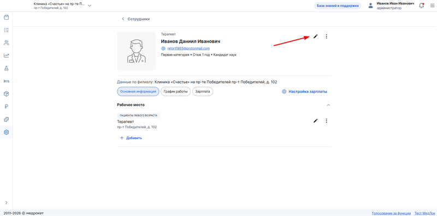Open the ruble finance icon in sidebar
The height and width of the screenshot is (216, 437).
(6, 106)
